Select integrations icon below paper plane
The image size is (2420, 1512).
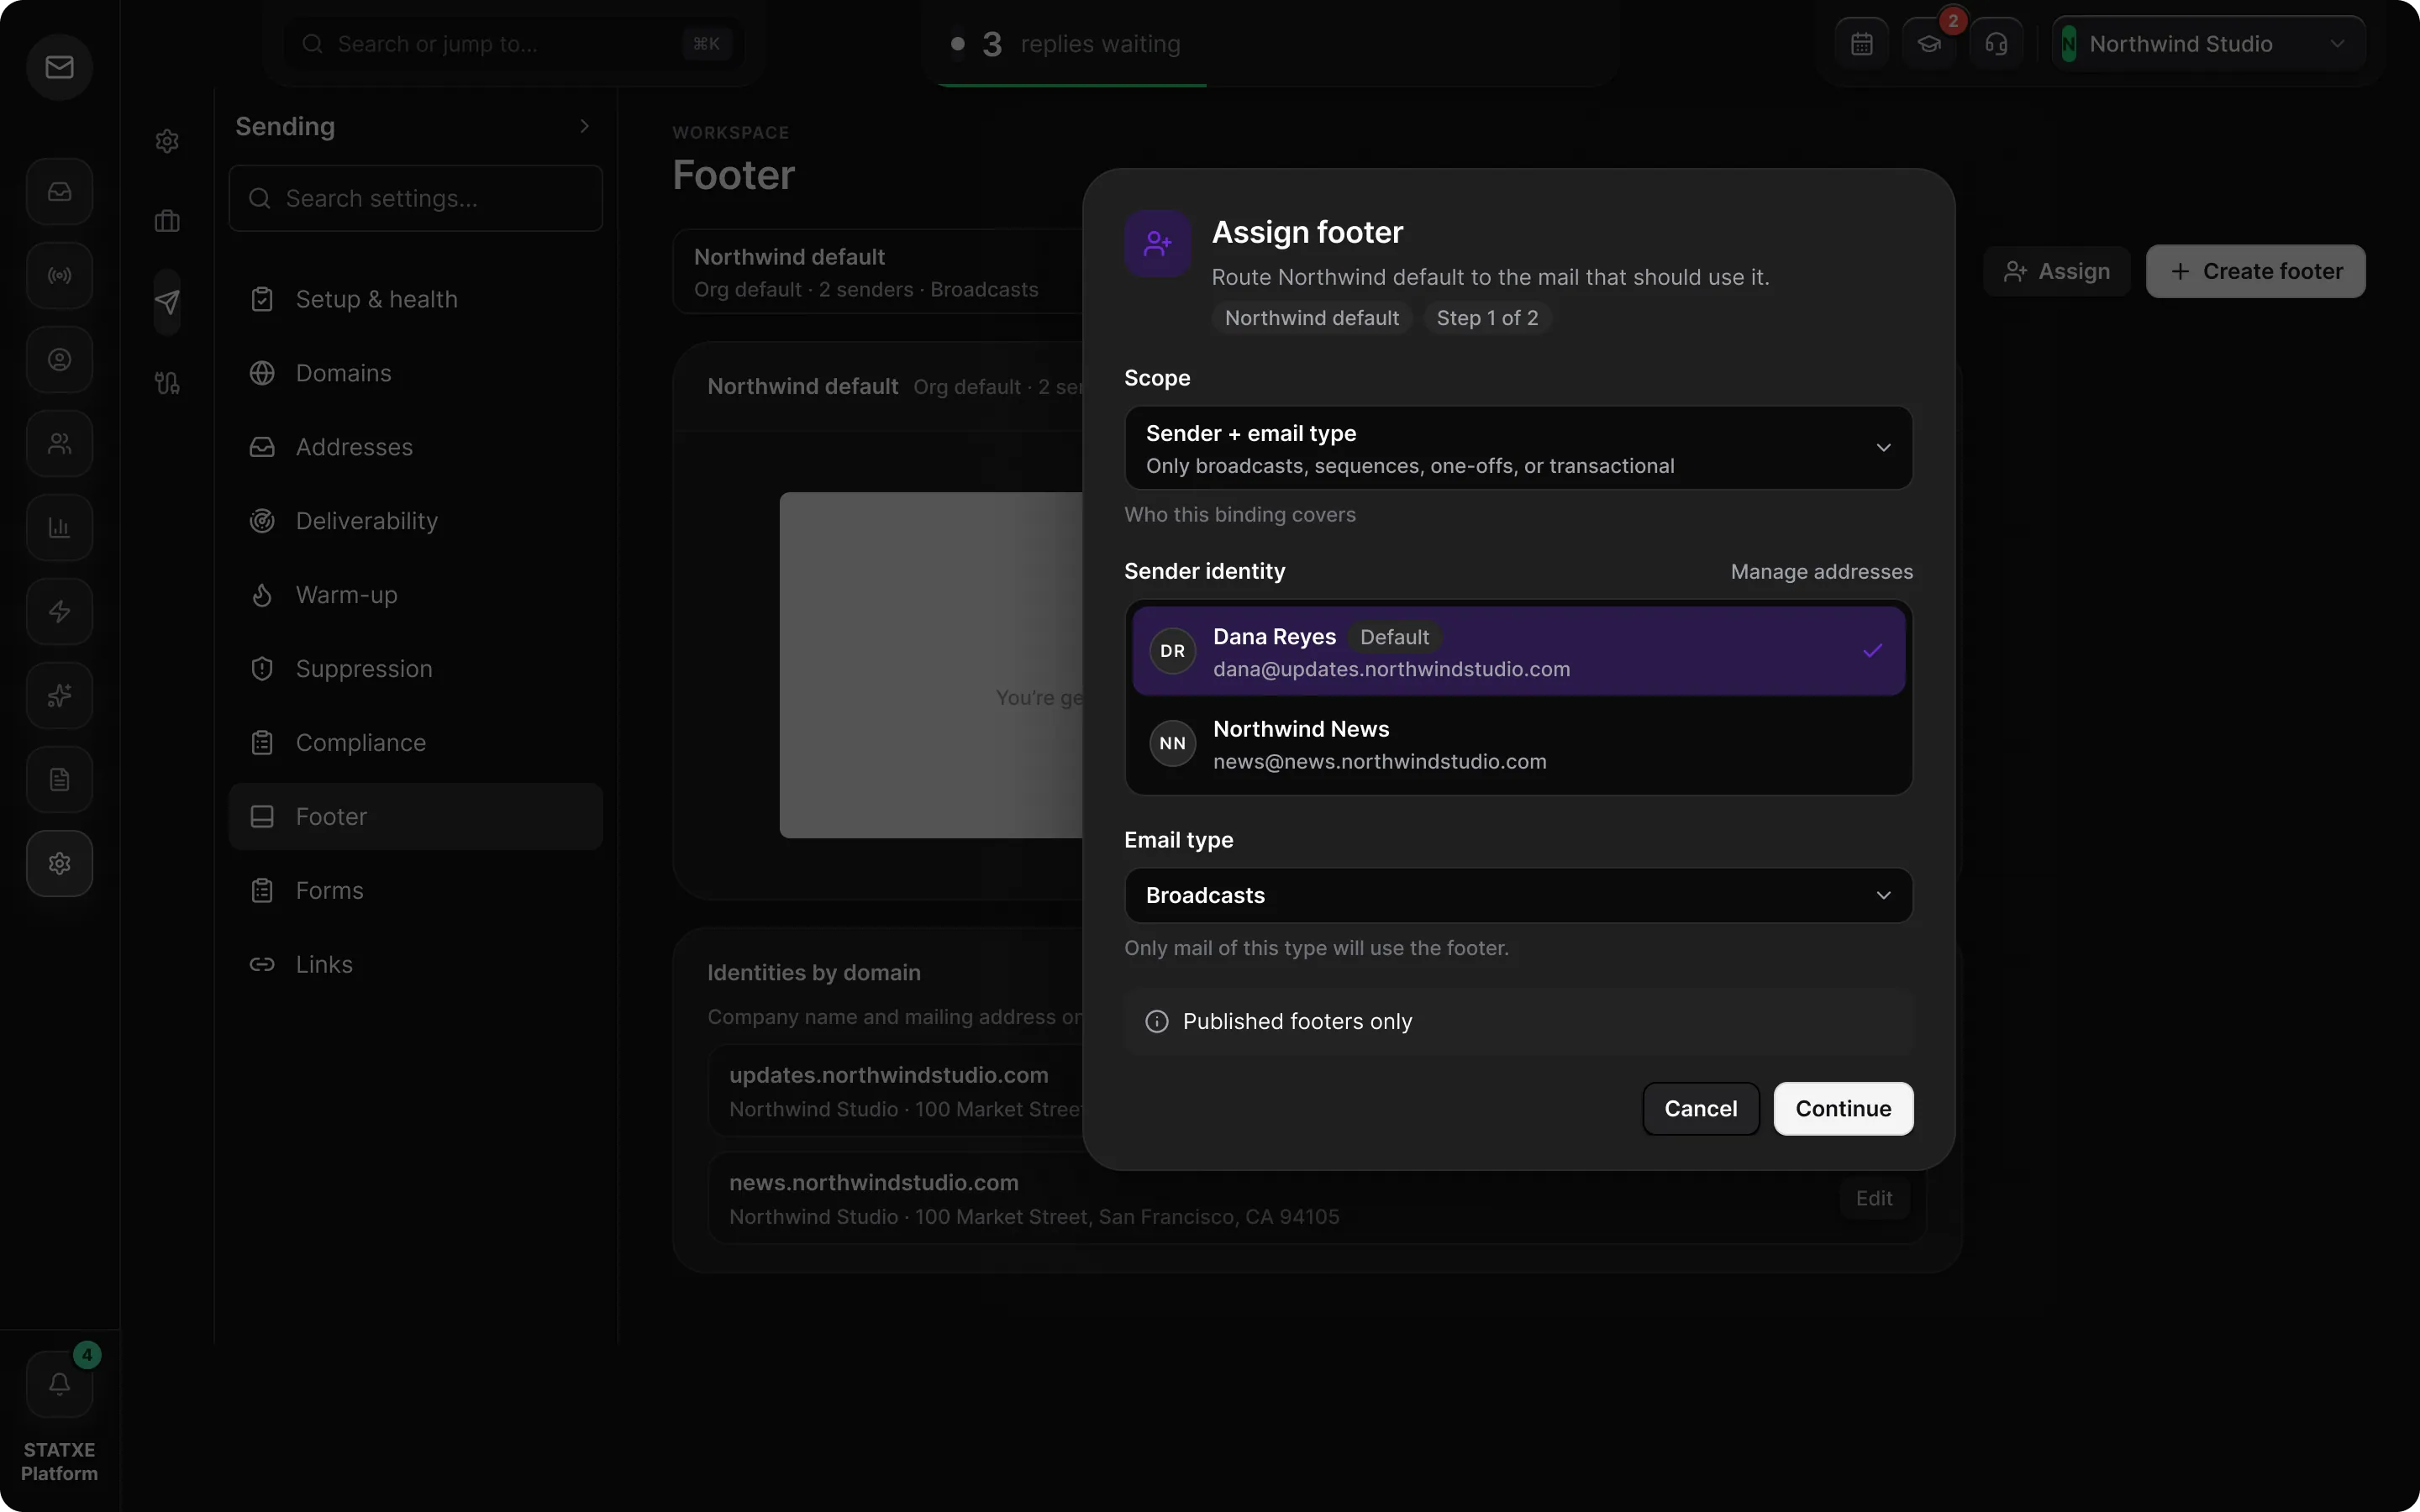click(167, 382)
